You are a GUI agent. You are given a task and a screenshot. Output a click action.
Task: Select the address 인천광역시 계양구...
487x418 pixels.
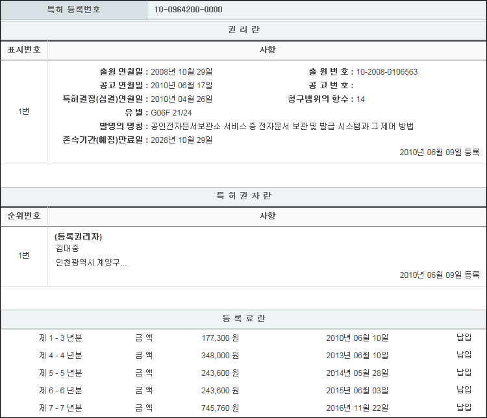click(x=91, y=262)
